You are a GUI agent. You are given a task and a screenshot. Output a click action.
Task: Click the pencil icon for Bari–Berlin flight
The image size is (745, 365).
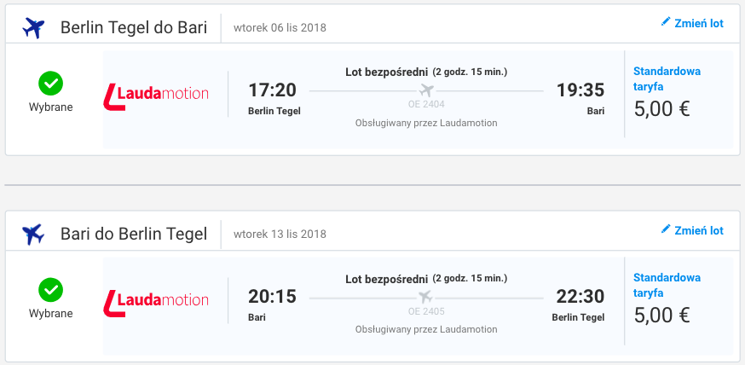coord(666,229)
